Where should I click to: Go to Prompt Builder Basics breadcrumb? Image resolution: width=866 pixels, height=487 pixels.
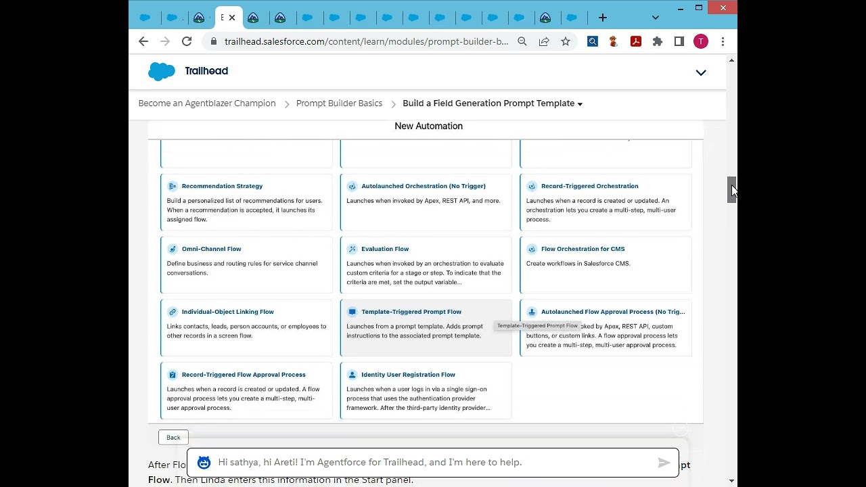(x=339, y=103)
